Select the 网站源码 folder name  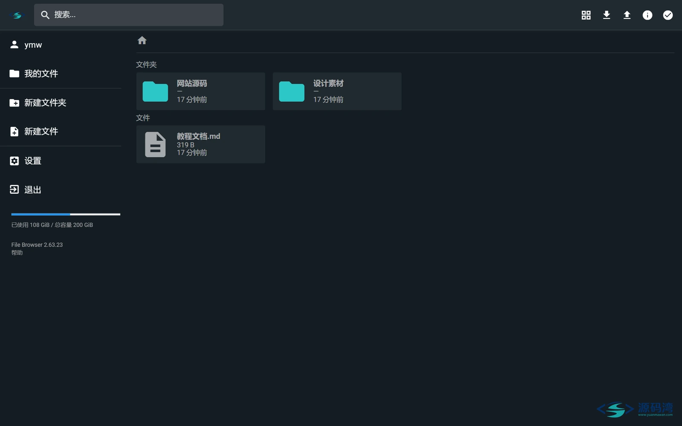coord(192,83)
